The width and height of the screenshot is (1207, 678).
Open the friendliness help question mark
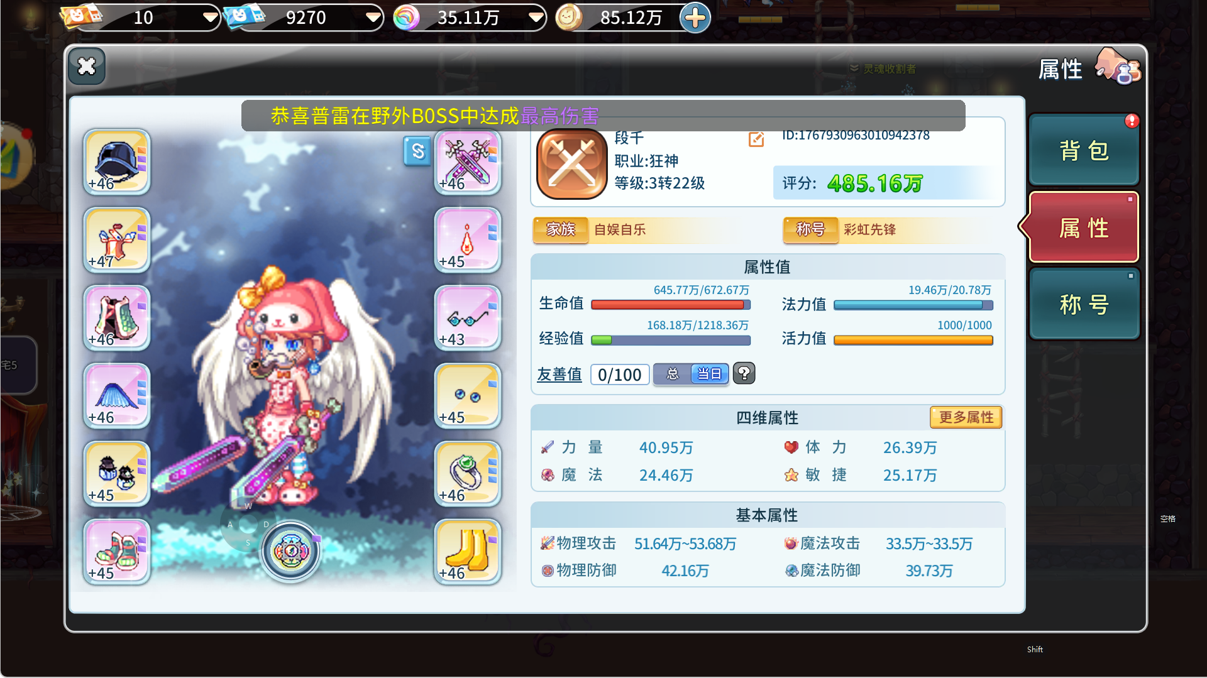(x=744, y=373)
